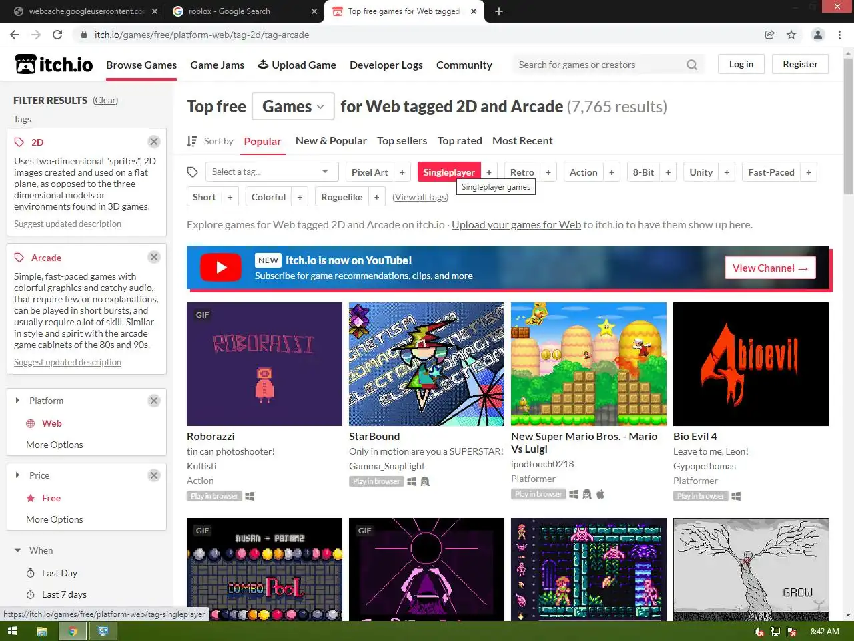Open File Explorer from taskbar
The height and width of the screenshot is (641, 854).
point(41,631)
